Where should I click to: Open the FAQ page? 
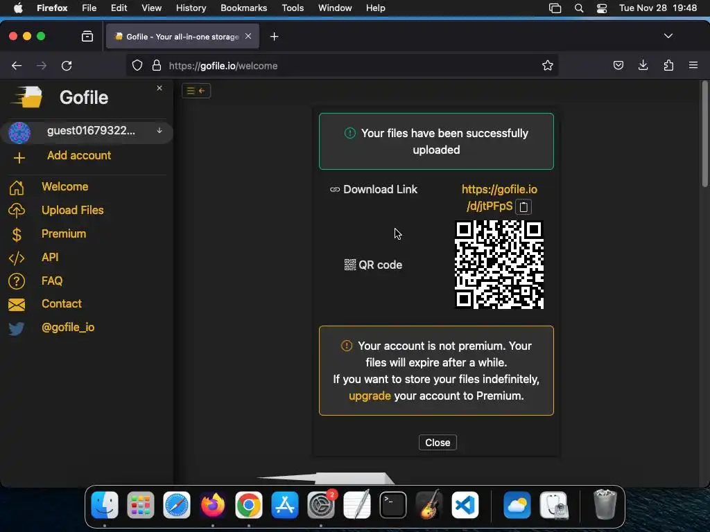click(x=52, y=281)
